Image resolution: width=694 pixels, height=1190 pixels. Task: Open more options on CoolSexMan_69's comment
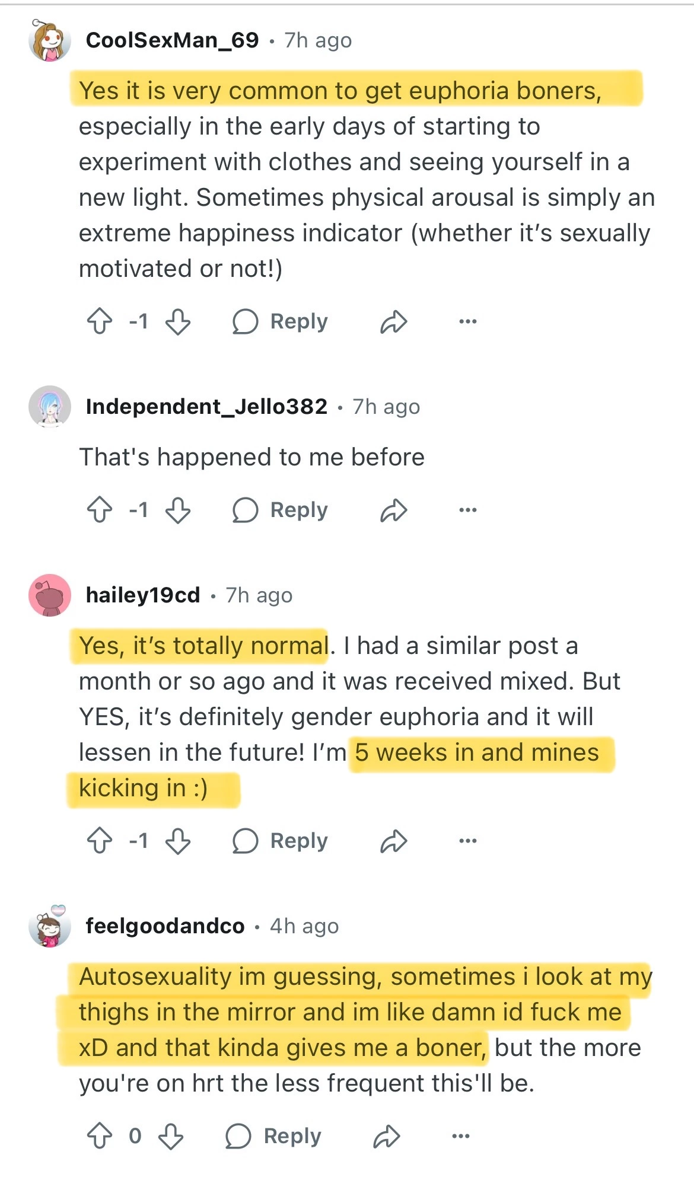pyautogui.click(x=467, y=321)
